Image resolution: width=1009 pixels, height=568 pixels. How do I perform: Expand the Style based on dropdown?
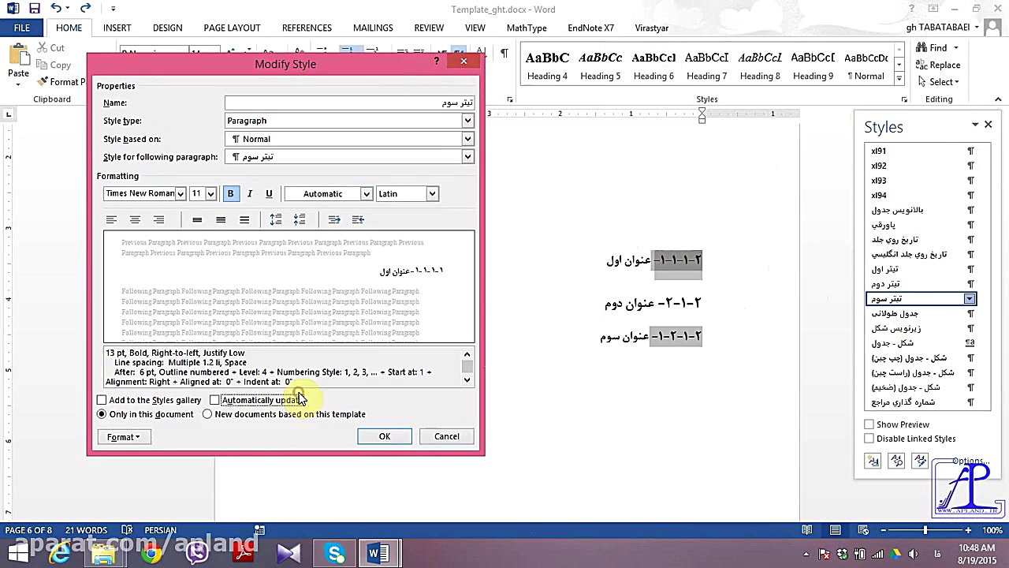point(467,139)
